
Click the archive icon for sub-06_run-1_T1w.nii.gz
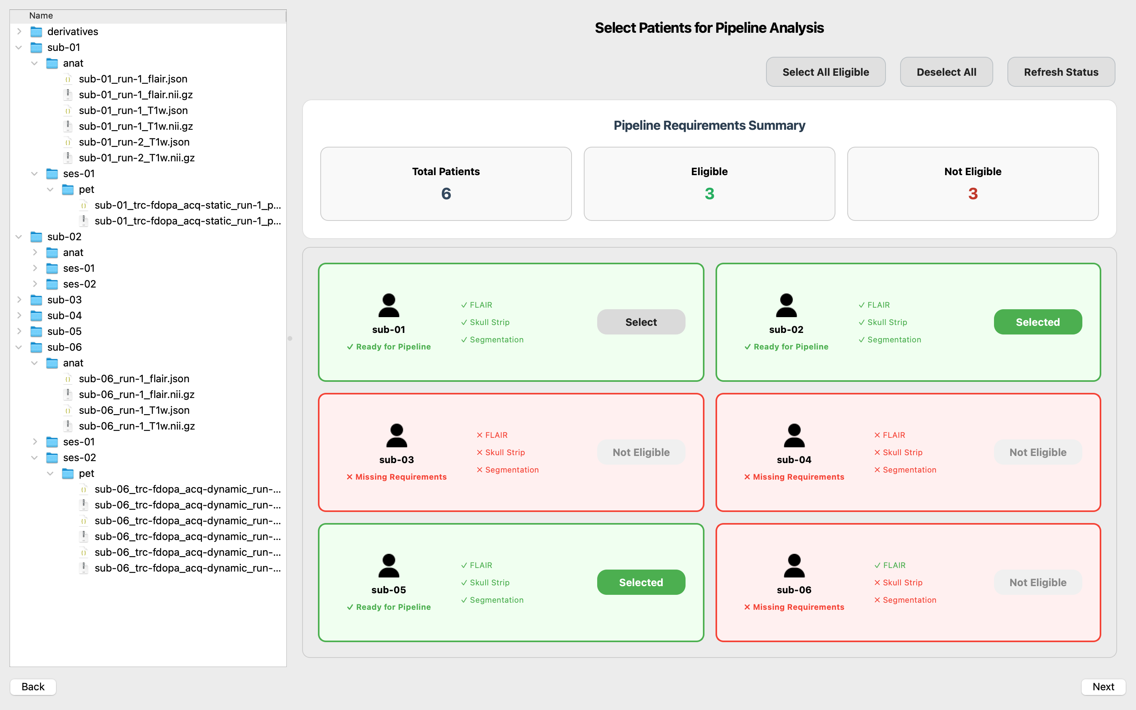pos(68,426)
